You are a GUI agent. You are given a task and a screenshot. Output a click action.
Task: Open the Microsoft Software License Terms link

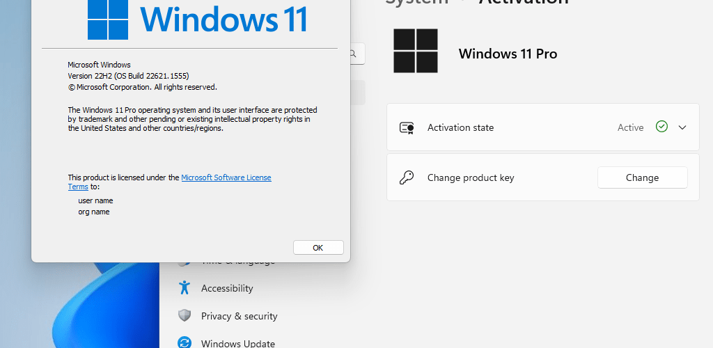coord(226,177)
